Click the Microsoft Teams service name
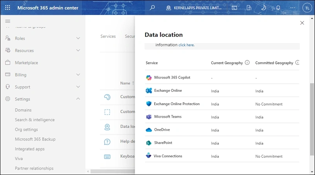Screen dimensions: 315x175 (x=168, y=117)
